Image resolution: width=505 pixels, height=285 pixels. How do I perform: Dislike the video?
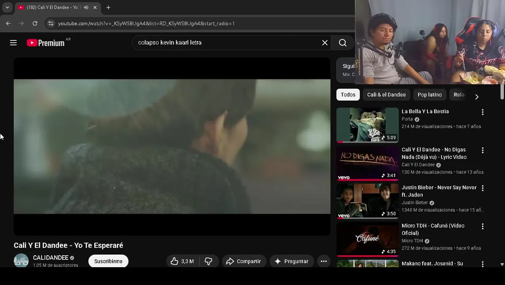pyautogui.click(x=208, y=261)
